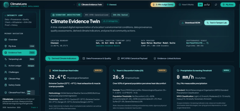The image size is (240, 111).
Task: Click the thermometer icon on Heat Index card
Action: tap(50, 71)
